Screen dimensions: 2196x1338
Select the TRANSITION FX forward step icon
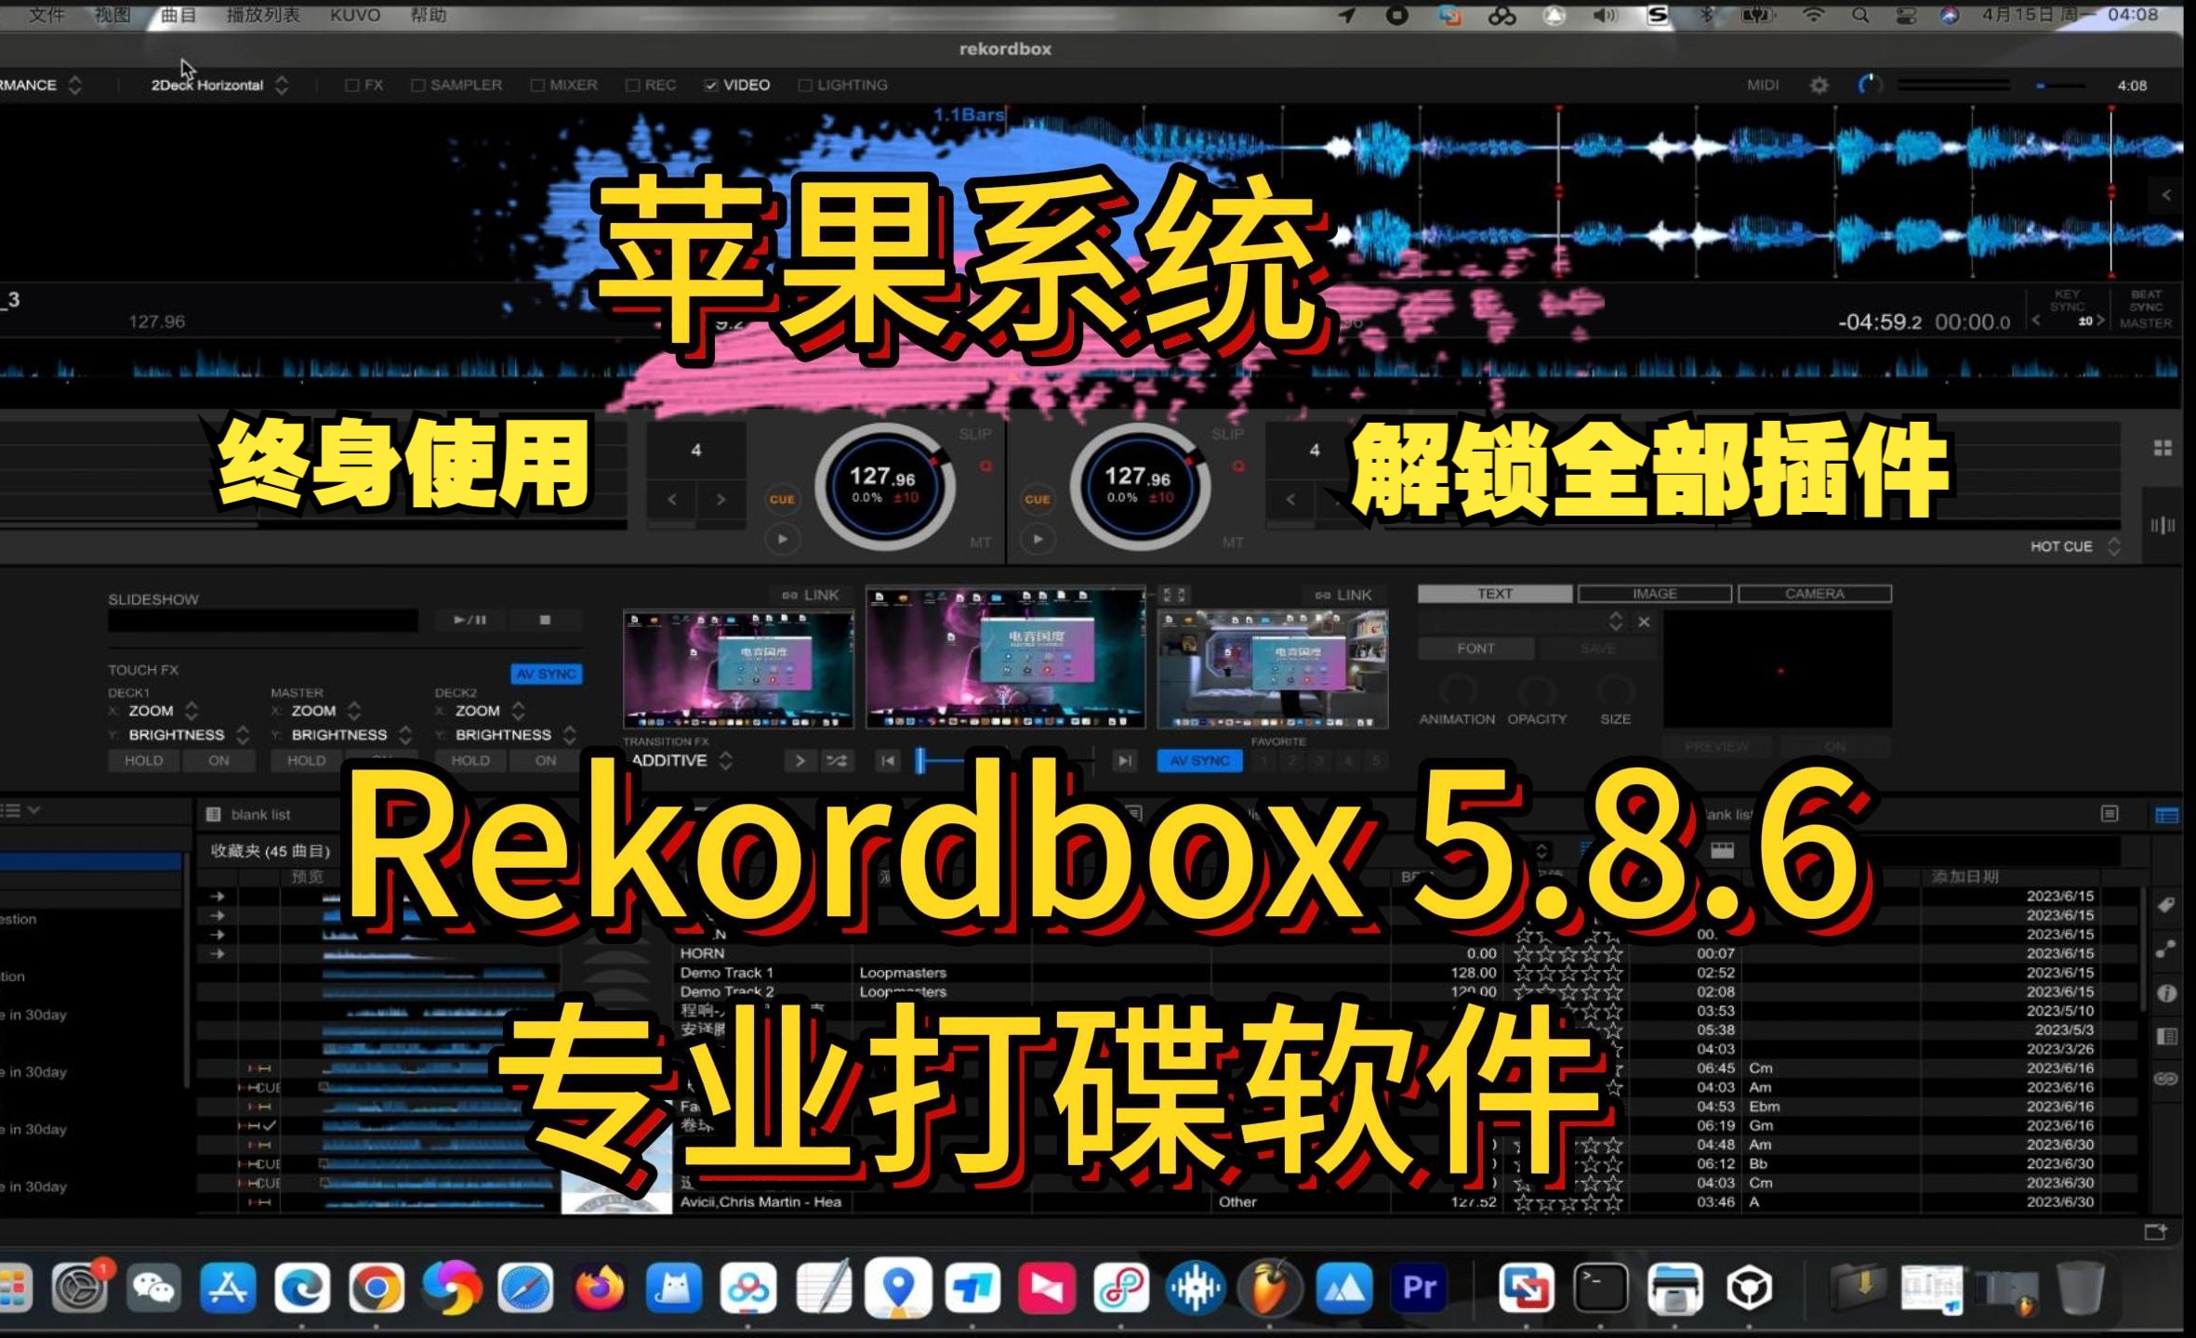pos(1126,760)
